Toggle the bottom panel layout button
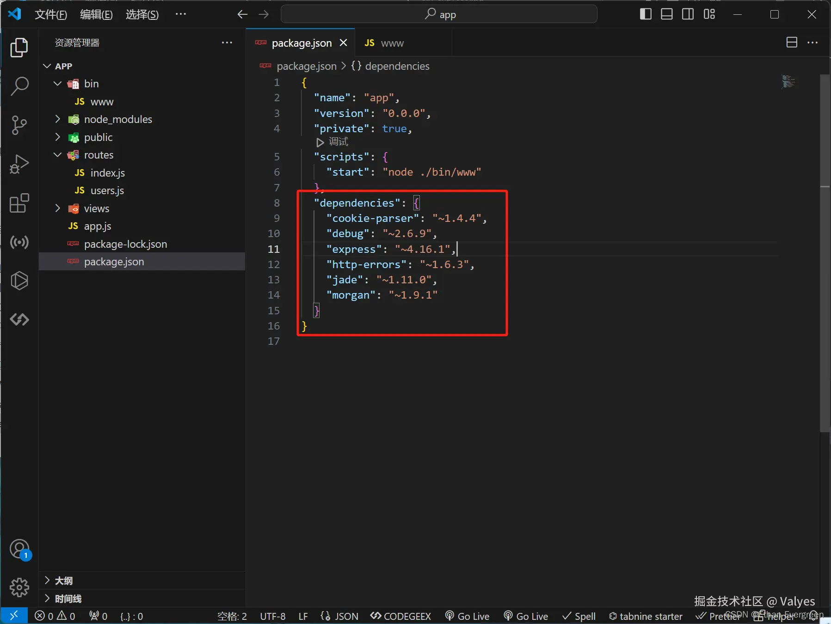831x624 pixels. (666, 14)
